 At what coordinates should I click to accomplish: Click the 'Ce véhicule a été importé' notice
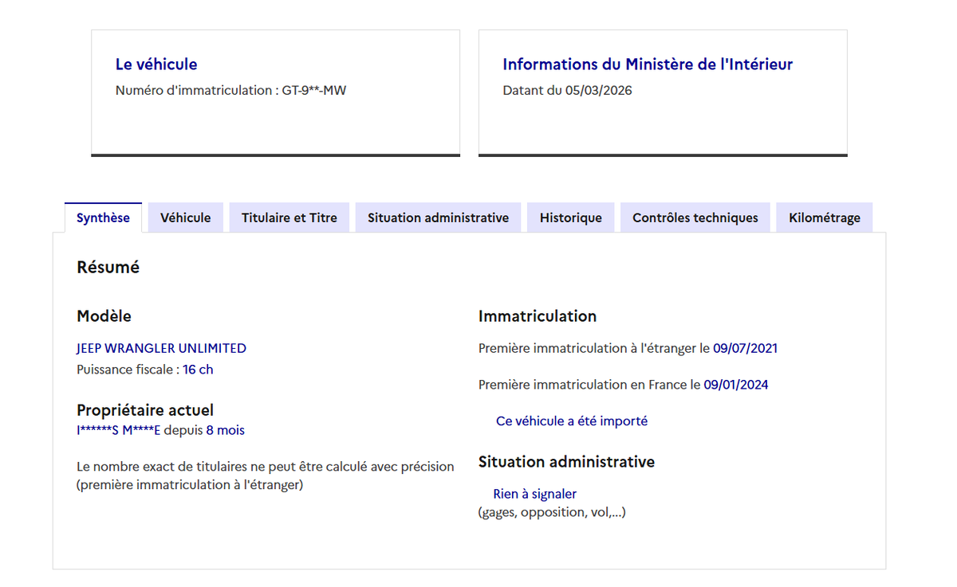point(571,421)
